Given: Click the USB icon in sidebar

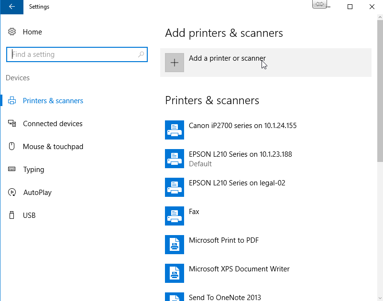Looking at the screenshot, I should pyautogui.click(x=11, y=215).
